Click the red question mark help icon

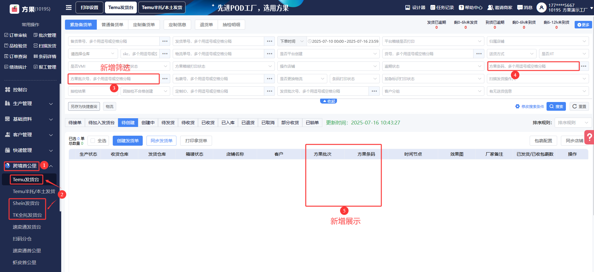(x=589, y=137)
